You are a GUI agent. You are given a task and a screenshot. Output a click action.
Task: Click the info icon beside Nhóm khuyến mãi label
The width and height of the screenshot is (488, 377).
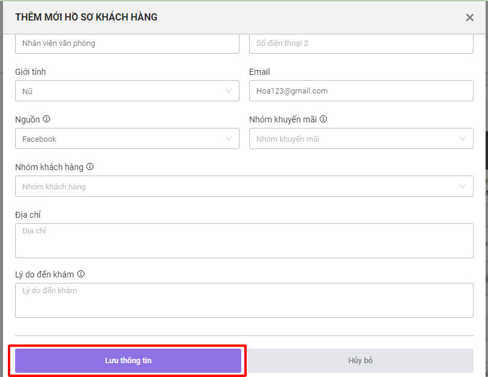coord(323,119)
